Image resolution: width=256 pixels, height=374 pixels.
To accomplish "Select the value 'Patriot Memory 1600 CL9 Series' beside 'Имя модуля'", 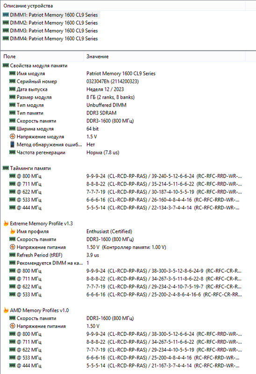I will pyautogui.click(x=121, y=73).
